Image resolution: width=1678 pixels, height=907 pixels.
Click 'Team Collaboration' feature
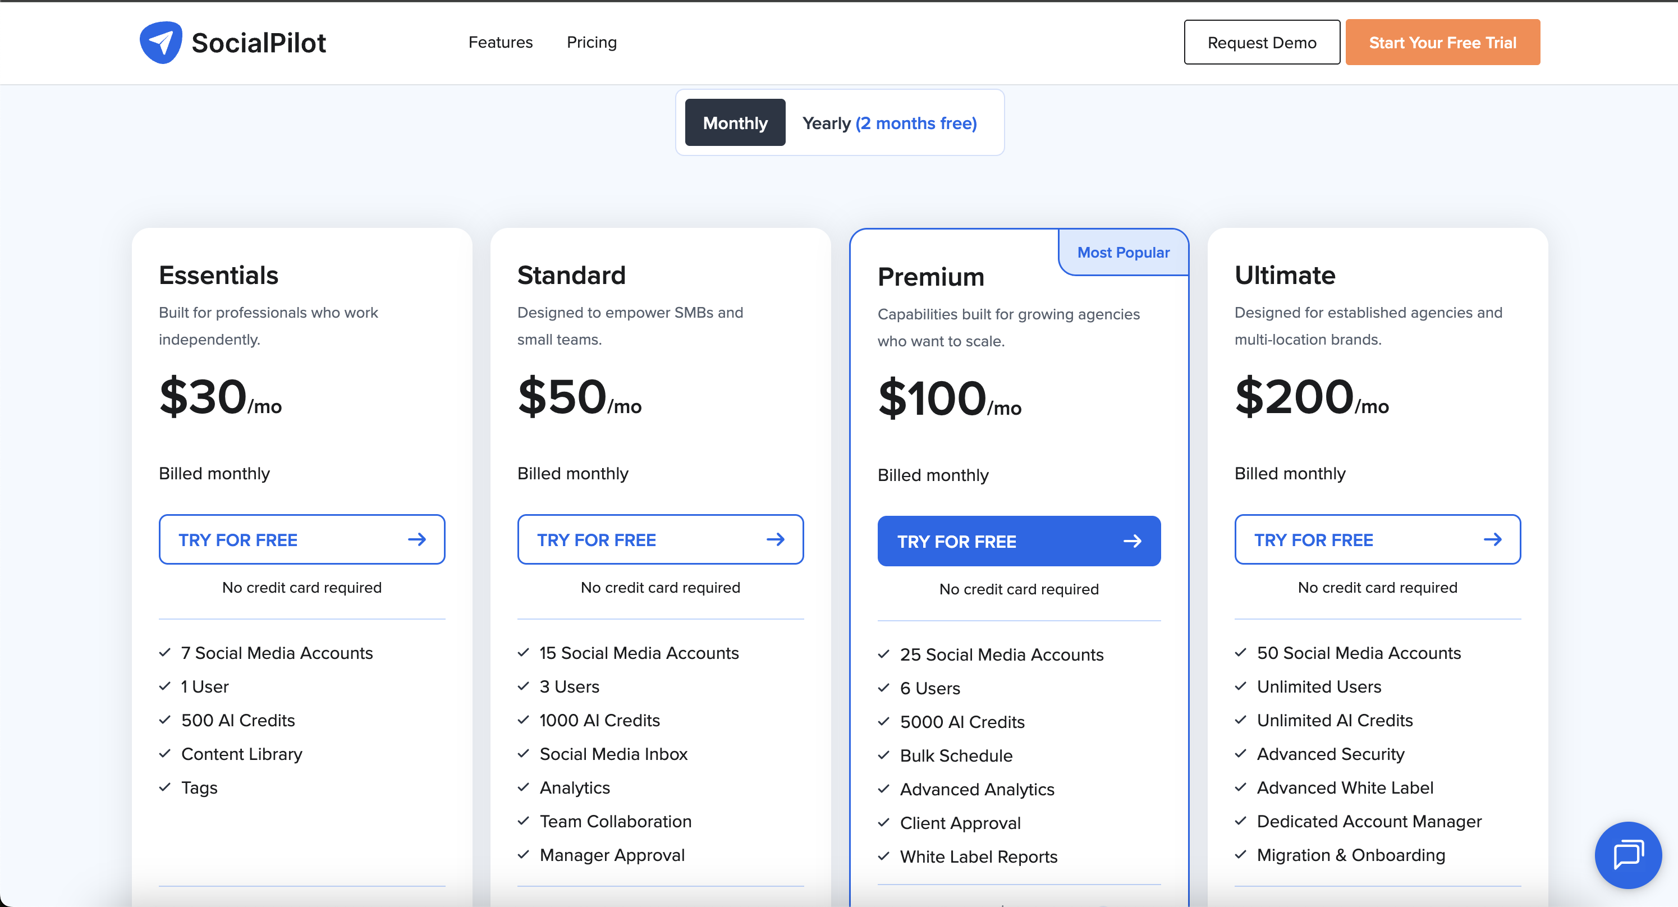616,821
